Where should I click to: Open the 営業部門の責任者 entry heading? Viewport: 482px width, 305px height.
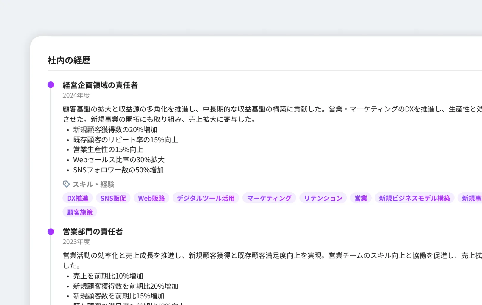[x=93, y=232]
